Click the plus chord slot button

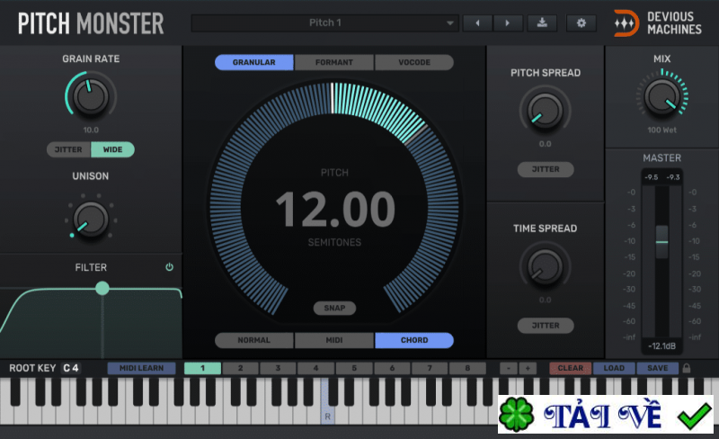pyautogui.click(x=528, y=368)
